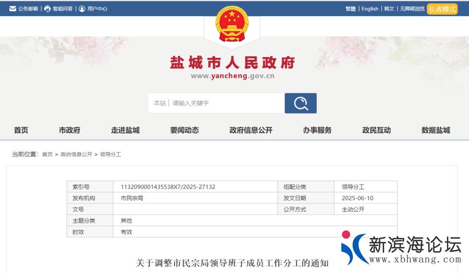Image resolution: width=469 pixels, height=273 pixels.
Task: Open 无障碍浏览 accessibility mode
Action: point(412,9)
